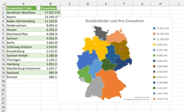184x112 pixels.
Task: Select column G header
Action: click(142, 4)
